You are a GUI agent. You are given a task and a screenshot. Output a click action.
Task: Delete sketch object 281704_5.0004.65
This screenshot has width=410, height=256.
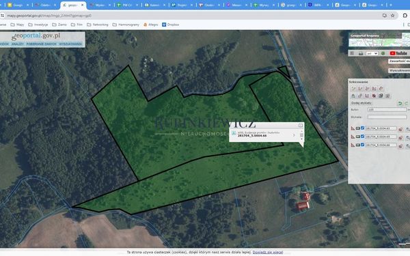(x=400, y=137)
